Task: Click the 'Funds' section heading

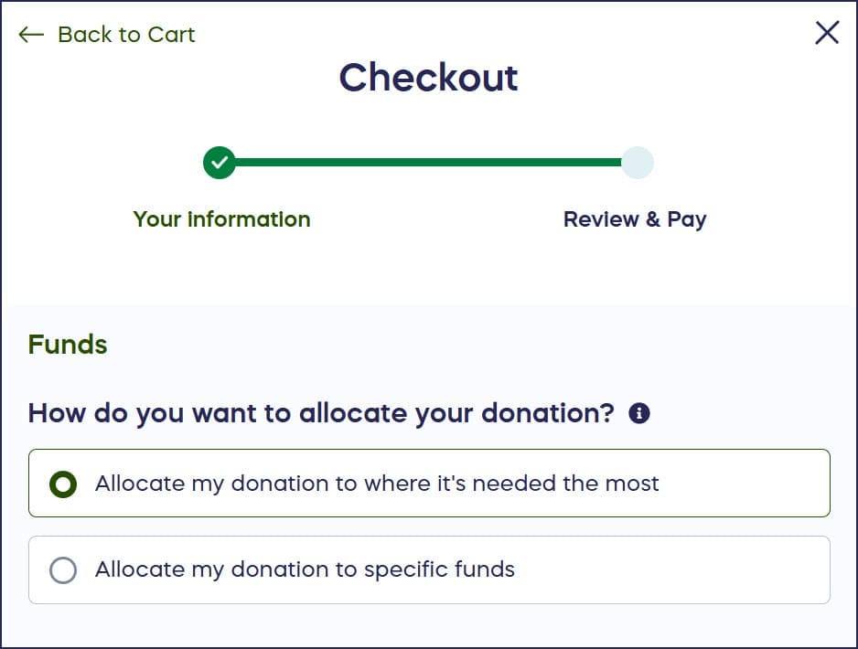Action: (x=68, y=345)
